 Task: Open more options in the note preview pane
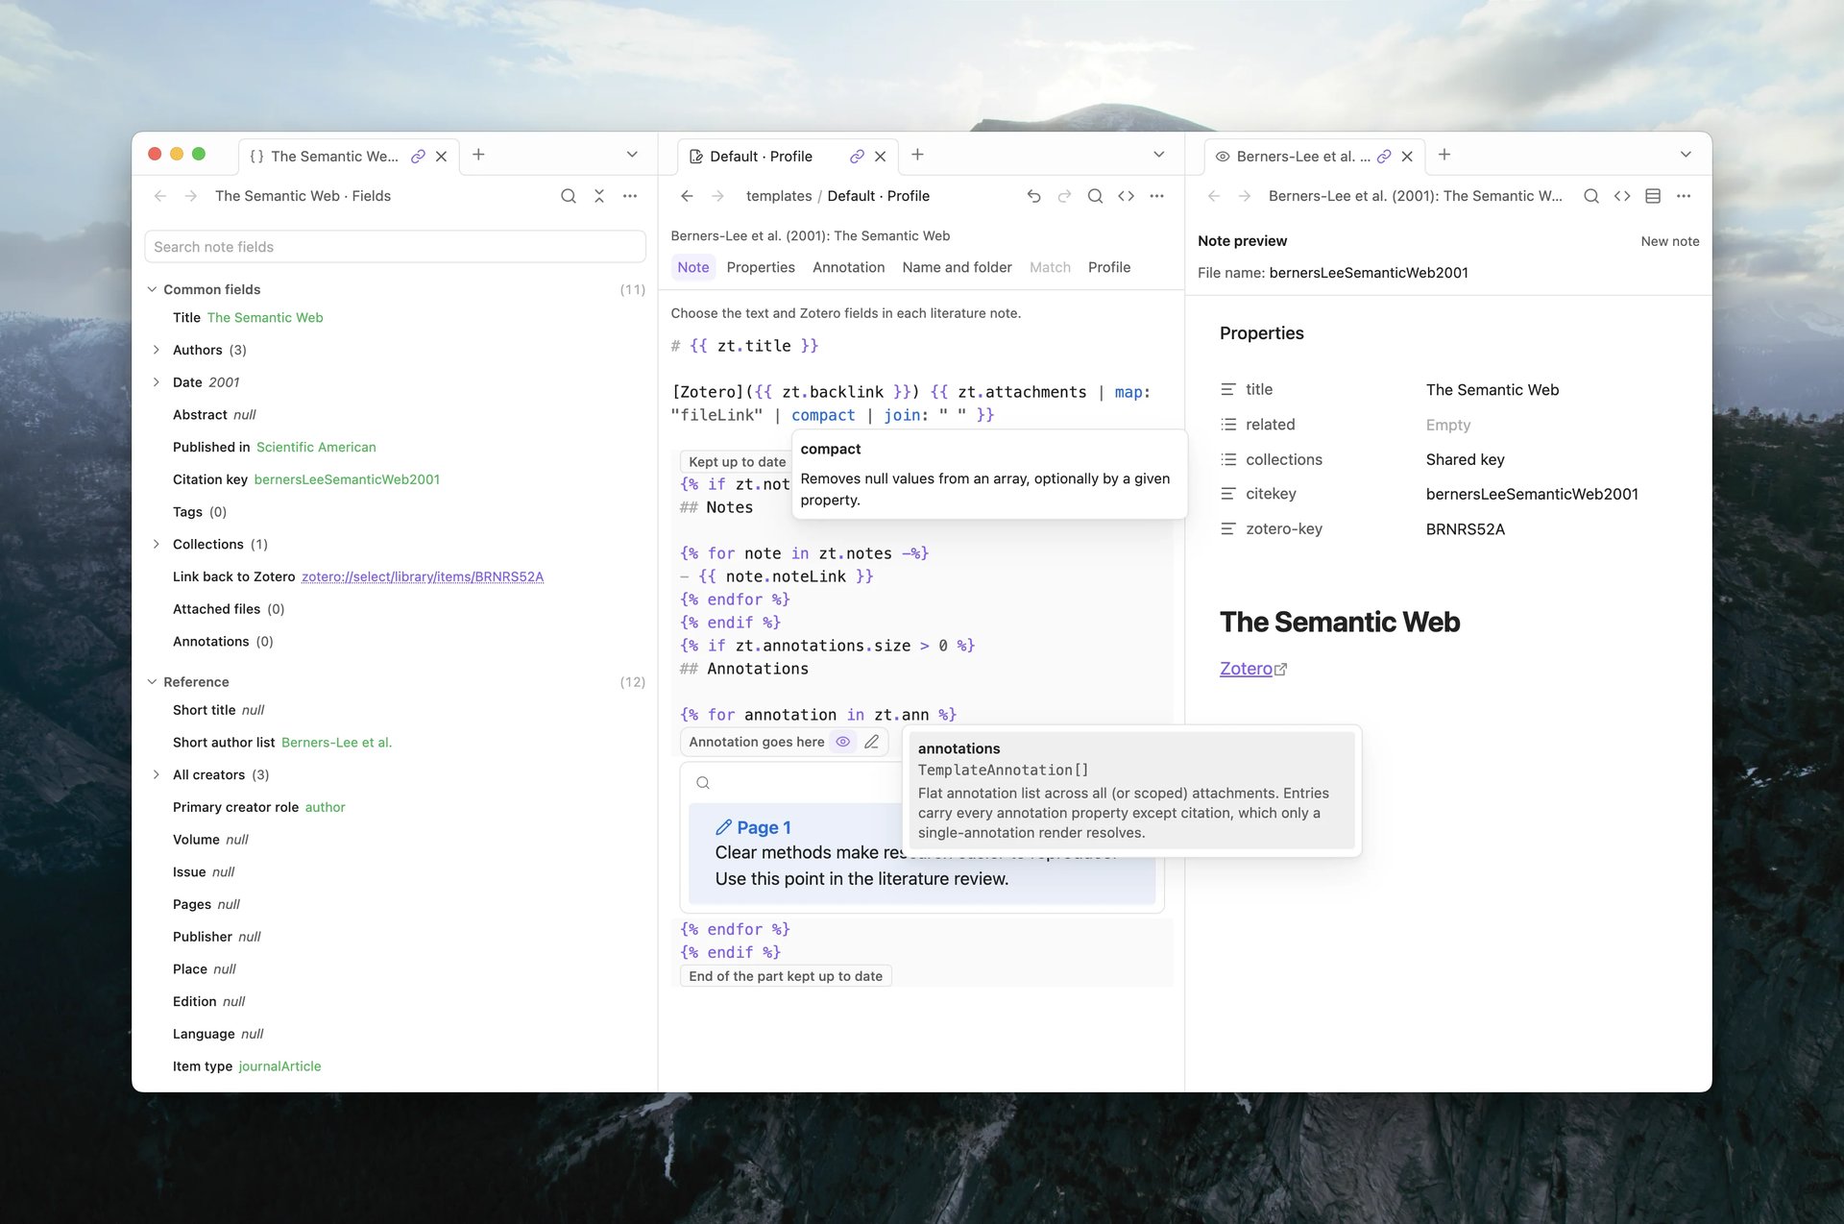coord(1684,196)
